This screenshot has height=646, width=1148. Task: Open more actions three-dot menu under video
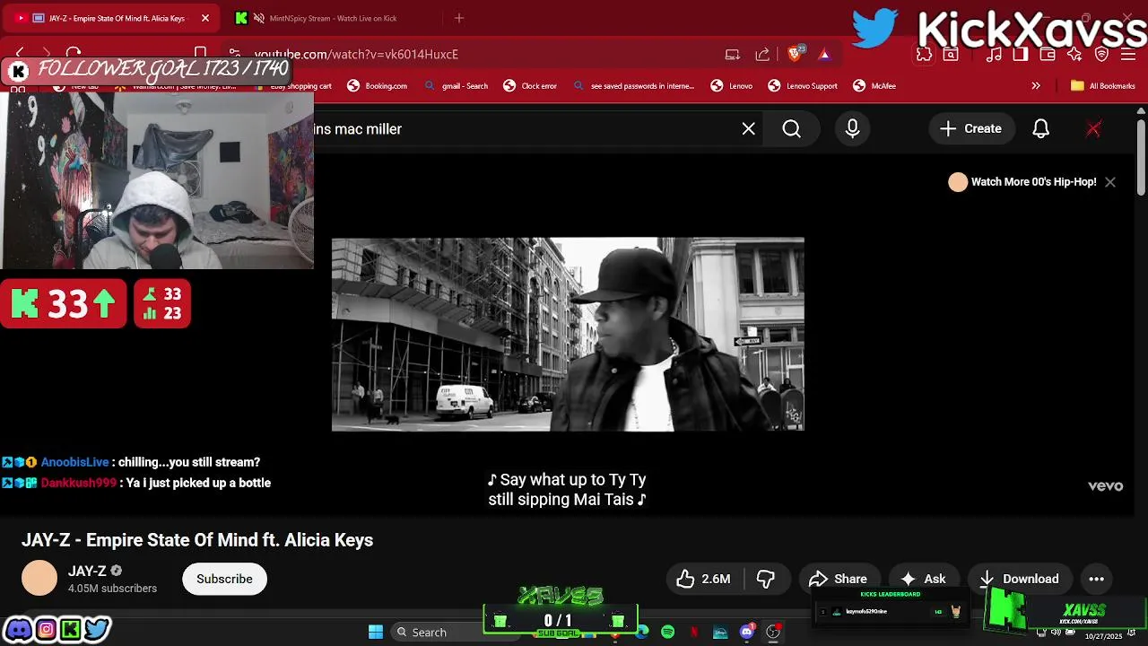[1096, 579]
